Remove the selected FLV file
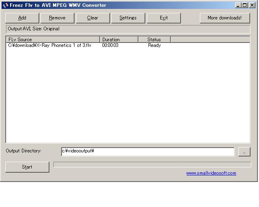This screenshot has height=207, width=259. (x=57, y=18)
